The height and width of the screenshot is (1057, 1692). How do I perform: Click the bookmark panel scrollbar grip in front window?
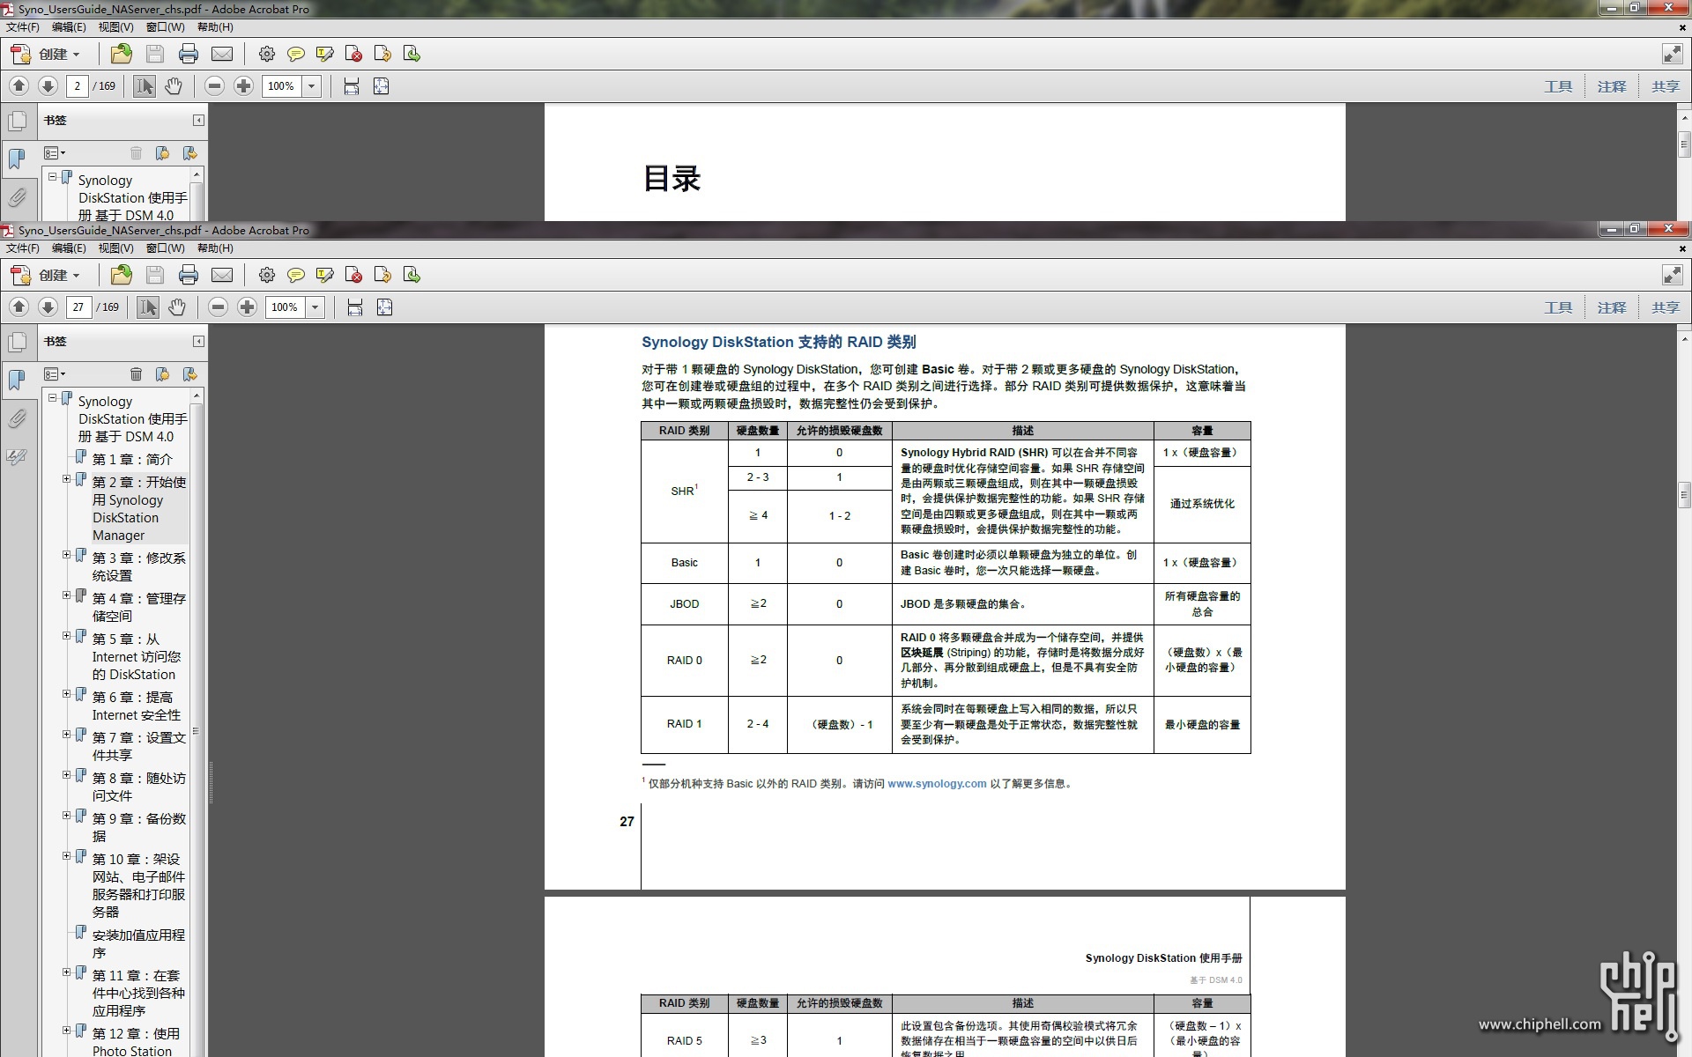[196, 731]
